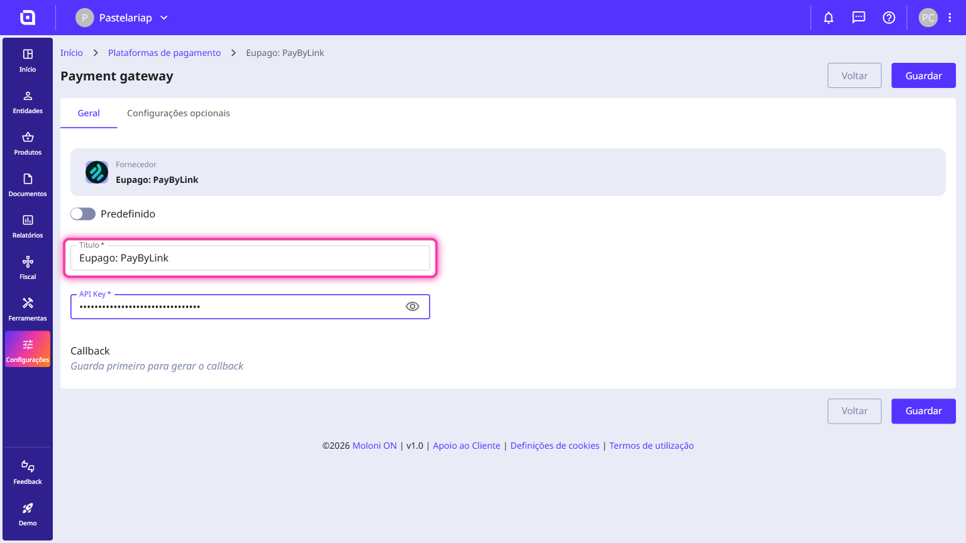This screenshot has height=543, width=966.
Task: Click the top Guardar button
Action: pos(923,75)
